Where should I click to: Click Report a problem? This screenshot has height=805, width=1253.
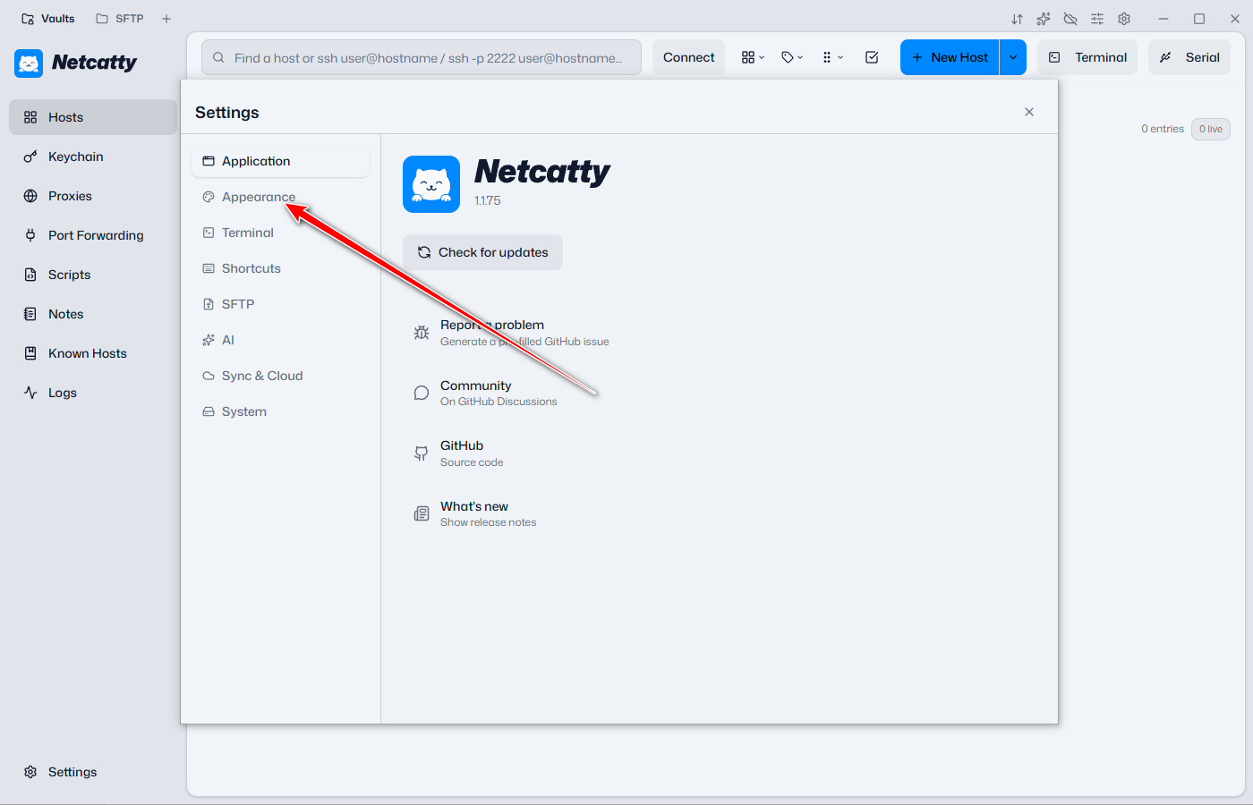pyautogui.click(x=511, y=333)
